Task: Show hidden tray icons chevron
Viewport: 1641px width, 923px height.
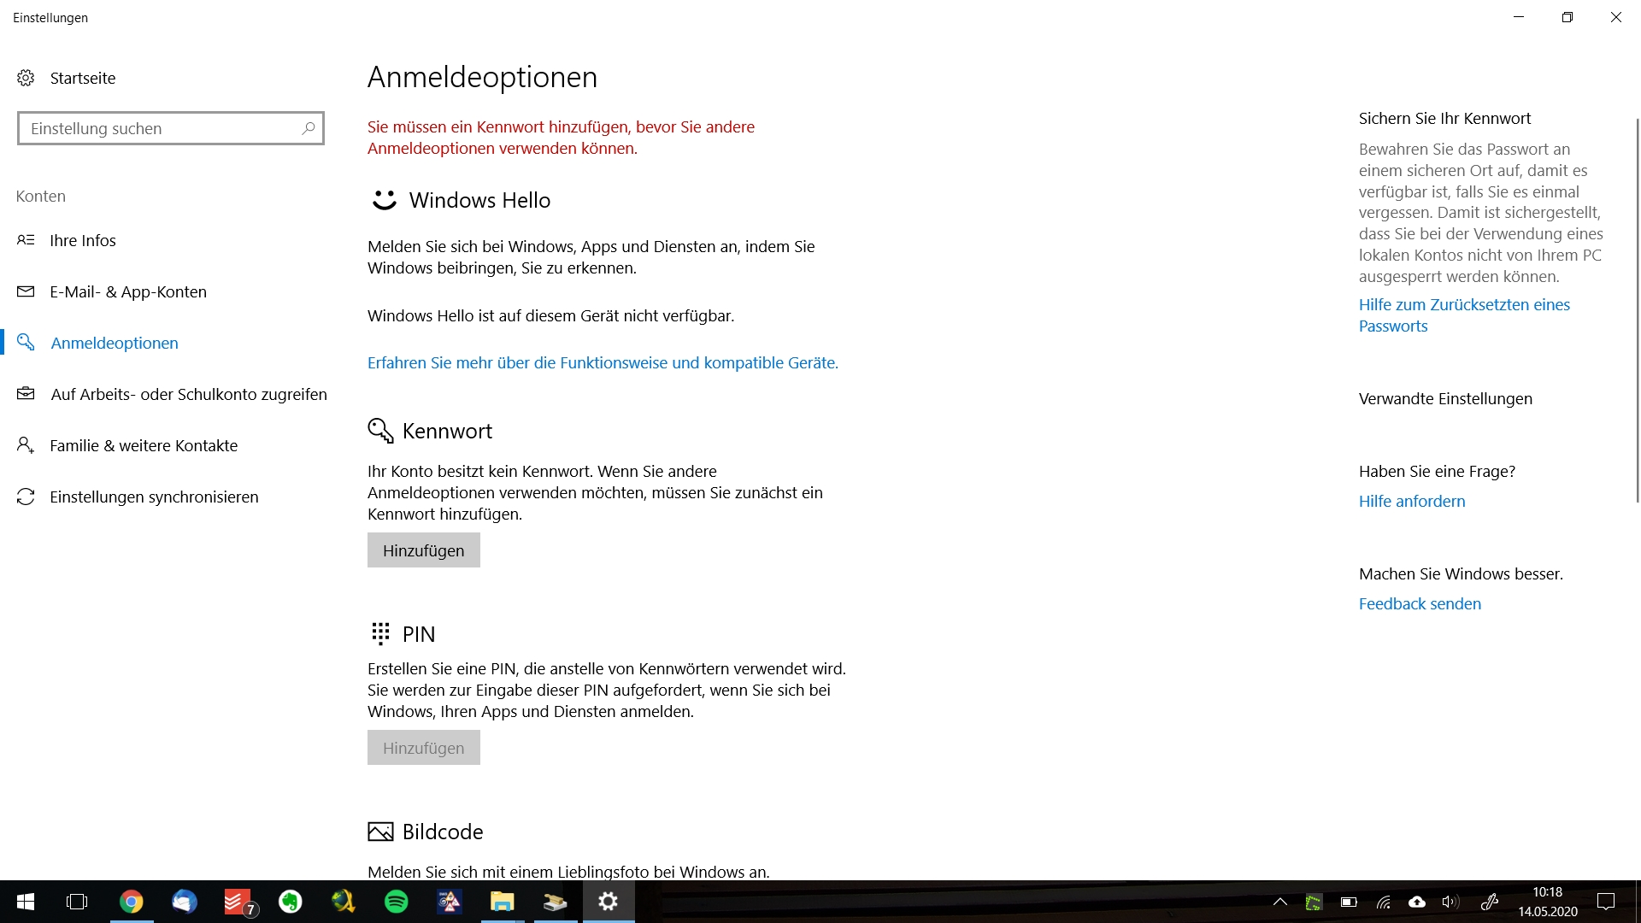Action: (x=1279, y=902)
